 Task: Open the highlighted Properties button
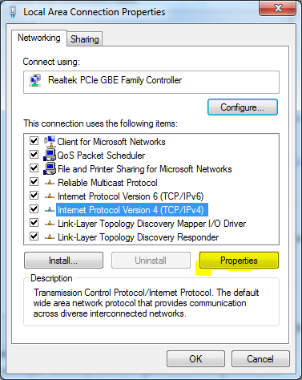pyautogui.click(x=239, y=261)
